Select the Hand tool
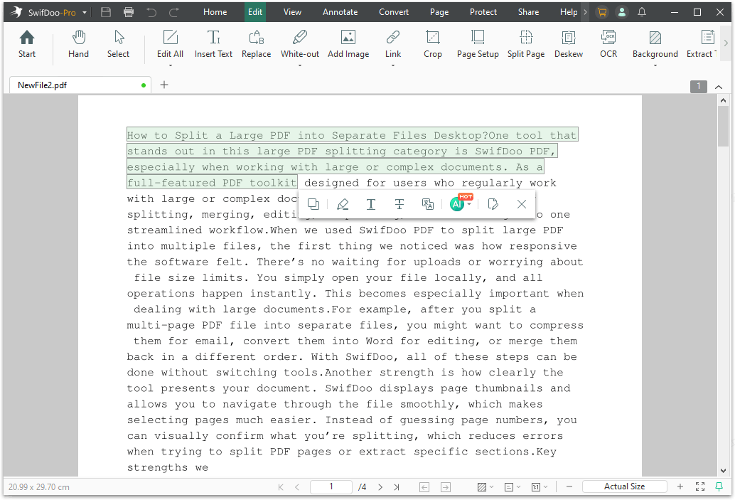The width and height of the screenshot is (735, 500). pos(78,44)
